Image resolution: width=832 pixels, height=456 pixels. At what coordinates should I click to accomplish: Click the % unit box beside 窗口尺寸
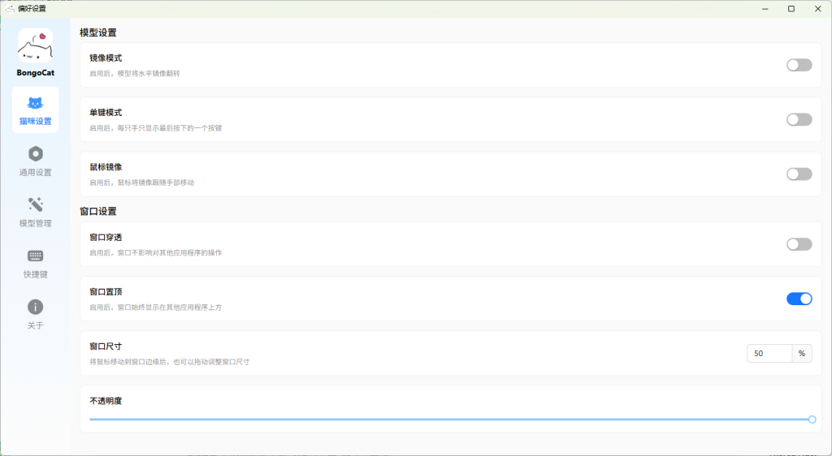tap(801, 354)
